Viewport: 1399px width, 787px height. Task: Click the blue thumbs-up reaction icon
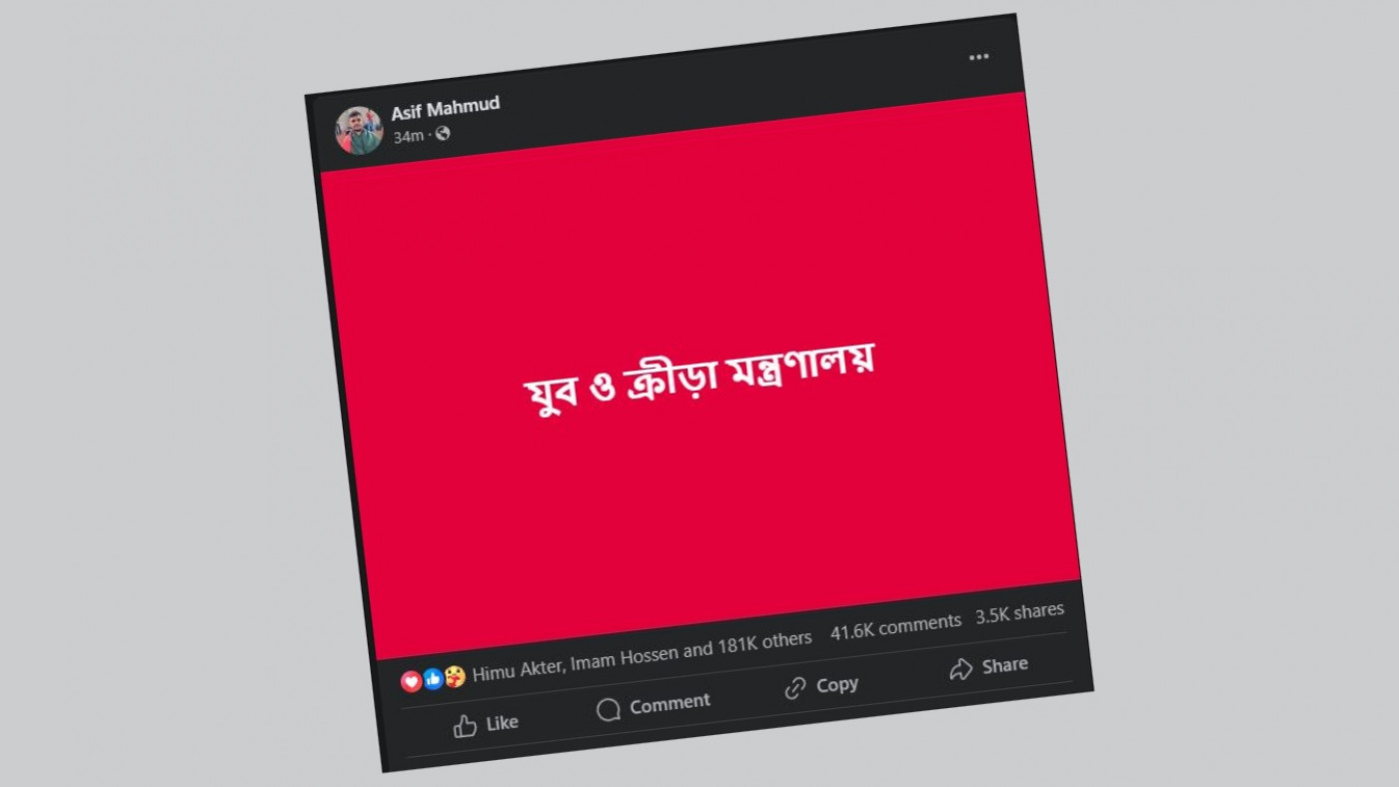click(433, 679)
